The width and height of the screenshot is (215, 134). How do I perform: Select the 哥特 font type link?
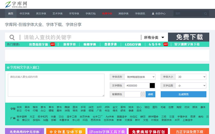(x=123, y=107)
